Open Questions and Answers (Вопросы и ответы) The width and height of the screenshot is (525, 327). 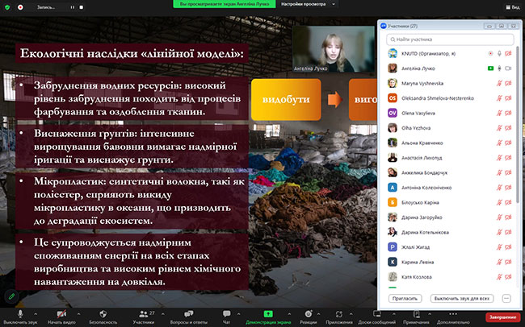[x=189, y=313]
